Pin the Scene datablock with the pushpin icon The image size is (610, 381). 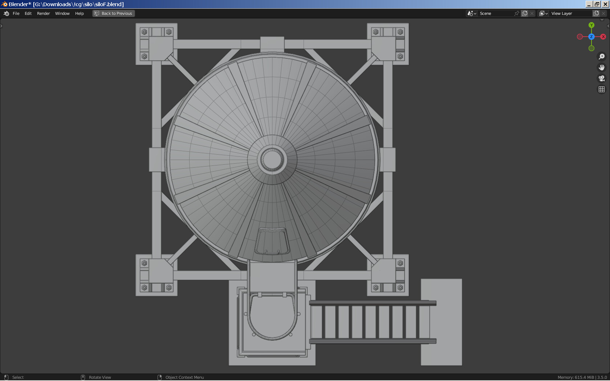point(516,13)
